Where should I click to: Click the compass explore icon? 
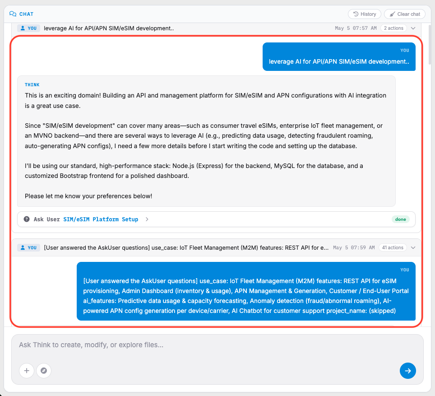pyautogui.click(x=44, y=370)
